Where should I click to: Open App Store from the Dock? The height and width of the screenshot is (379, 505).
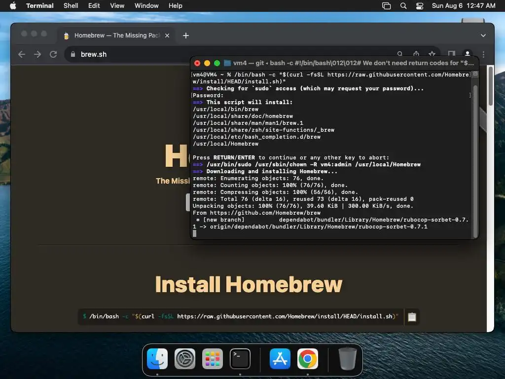pyautogui.click(x=280, y=359)
